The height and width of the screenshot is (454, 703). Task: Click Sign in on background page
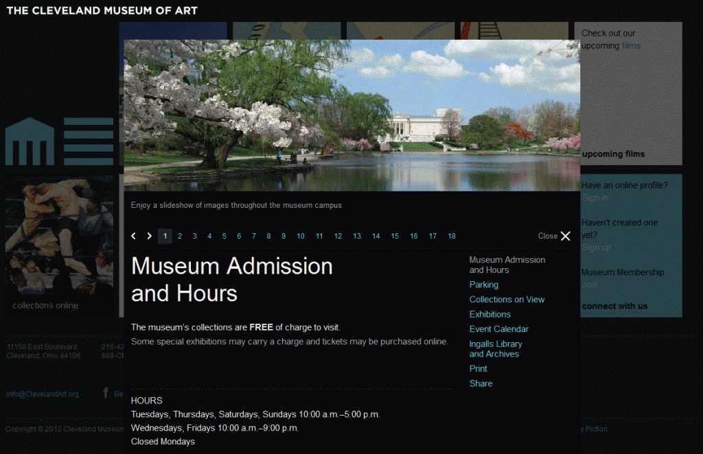(x=595, y=198)
